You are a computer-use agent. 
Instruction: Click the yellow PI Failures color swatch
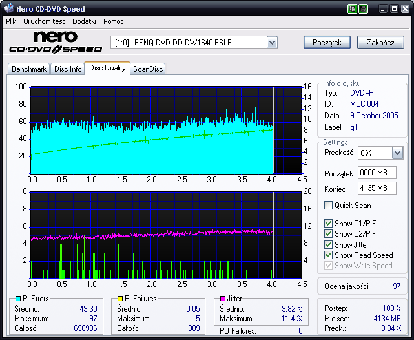tap(120, 299)
